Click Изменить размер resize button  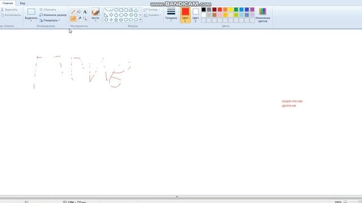[53, 15]
